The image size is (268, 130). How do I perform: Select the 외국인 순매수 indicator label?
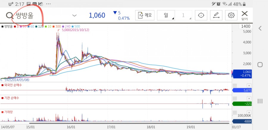point(12,85)
